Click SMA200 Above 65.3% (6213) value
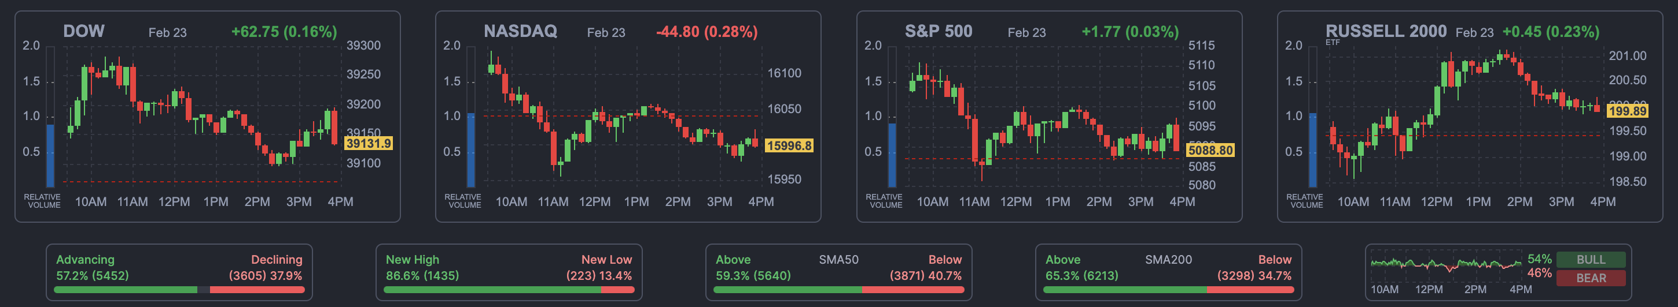This screenshot has width=1678, height=307. pos(1082,275)
